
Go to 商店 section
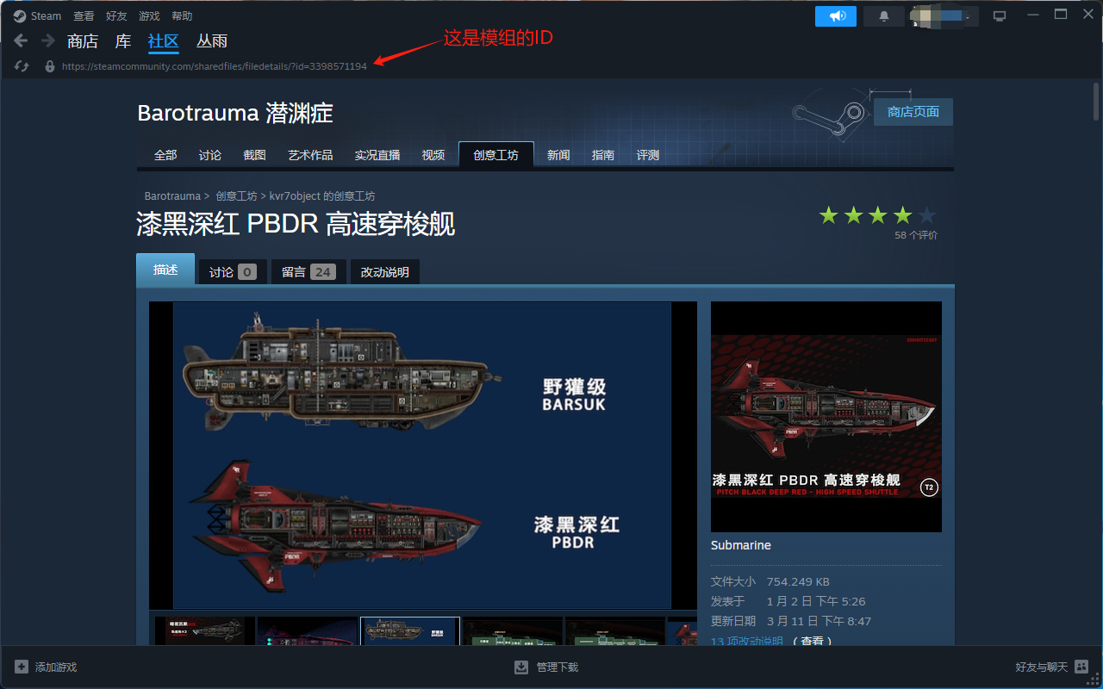tap(83, 40)
